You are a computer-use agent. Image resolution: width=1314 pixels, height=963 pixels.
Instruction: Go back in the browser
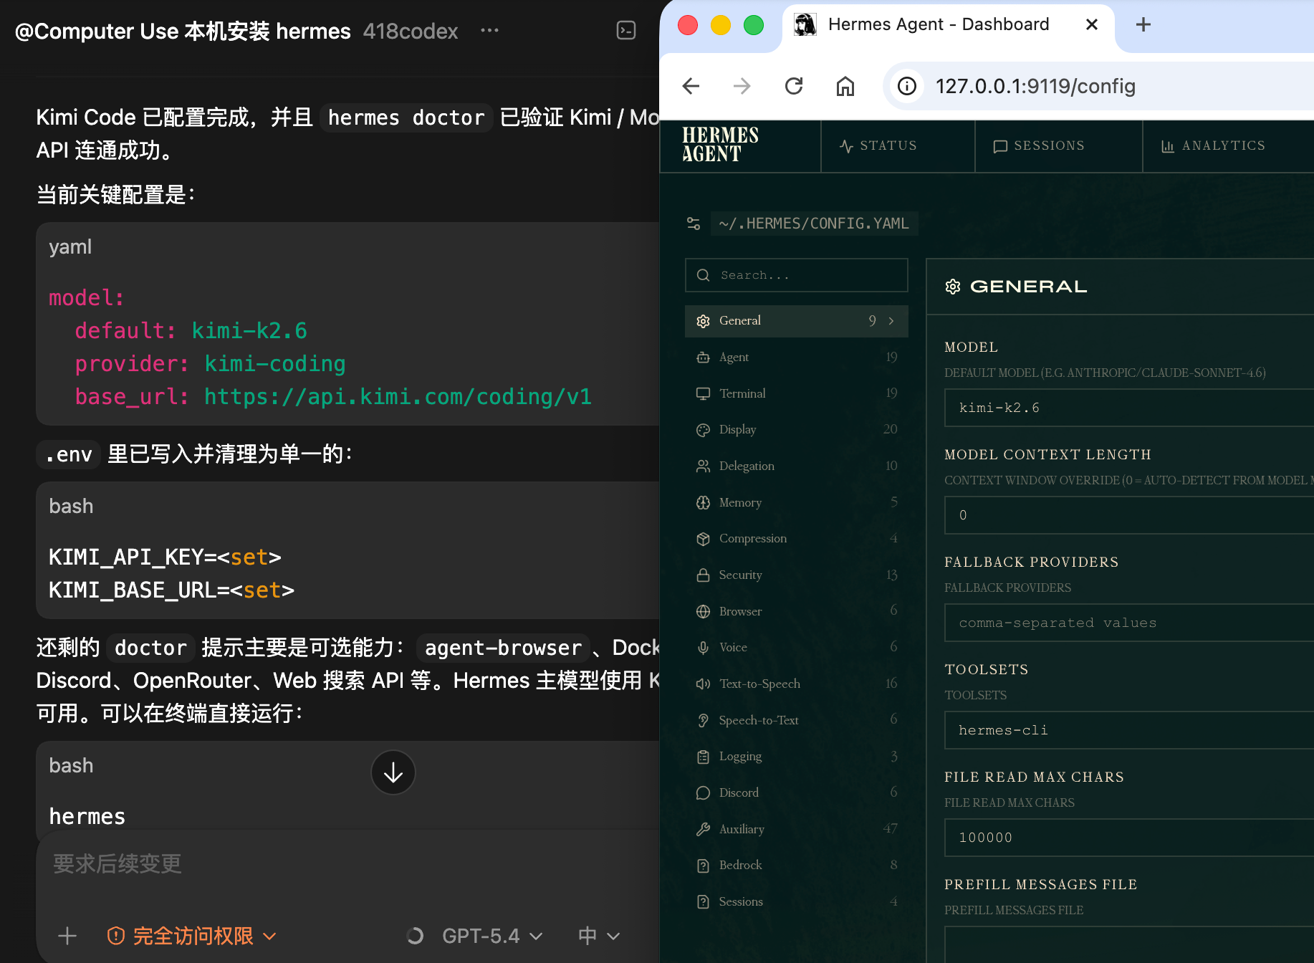(x=691, y=86)
